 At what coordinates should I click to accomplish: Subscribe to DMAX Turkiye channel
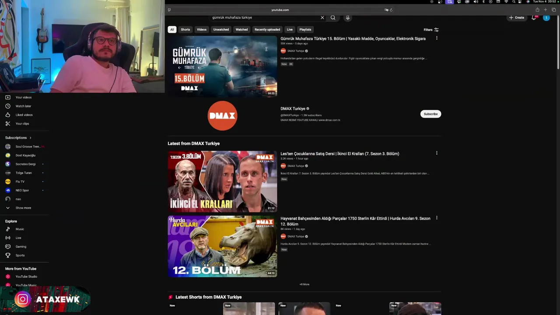(430, 114)
